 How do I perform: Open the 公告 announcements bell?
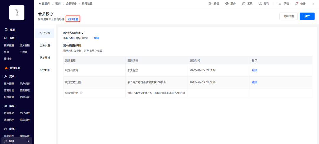(x=297, y=4)
